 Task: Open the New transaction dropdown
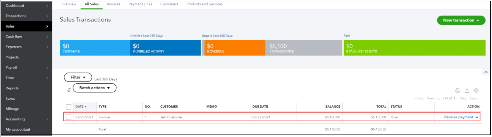click(461, 20)
